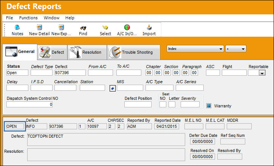This screenshot has height=166, width=274.
Task: Switch to the Defect tab
Action: [52, 52]
